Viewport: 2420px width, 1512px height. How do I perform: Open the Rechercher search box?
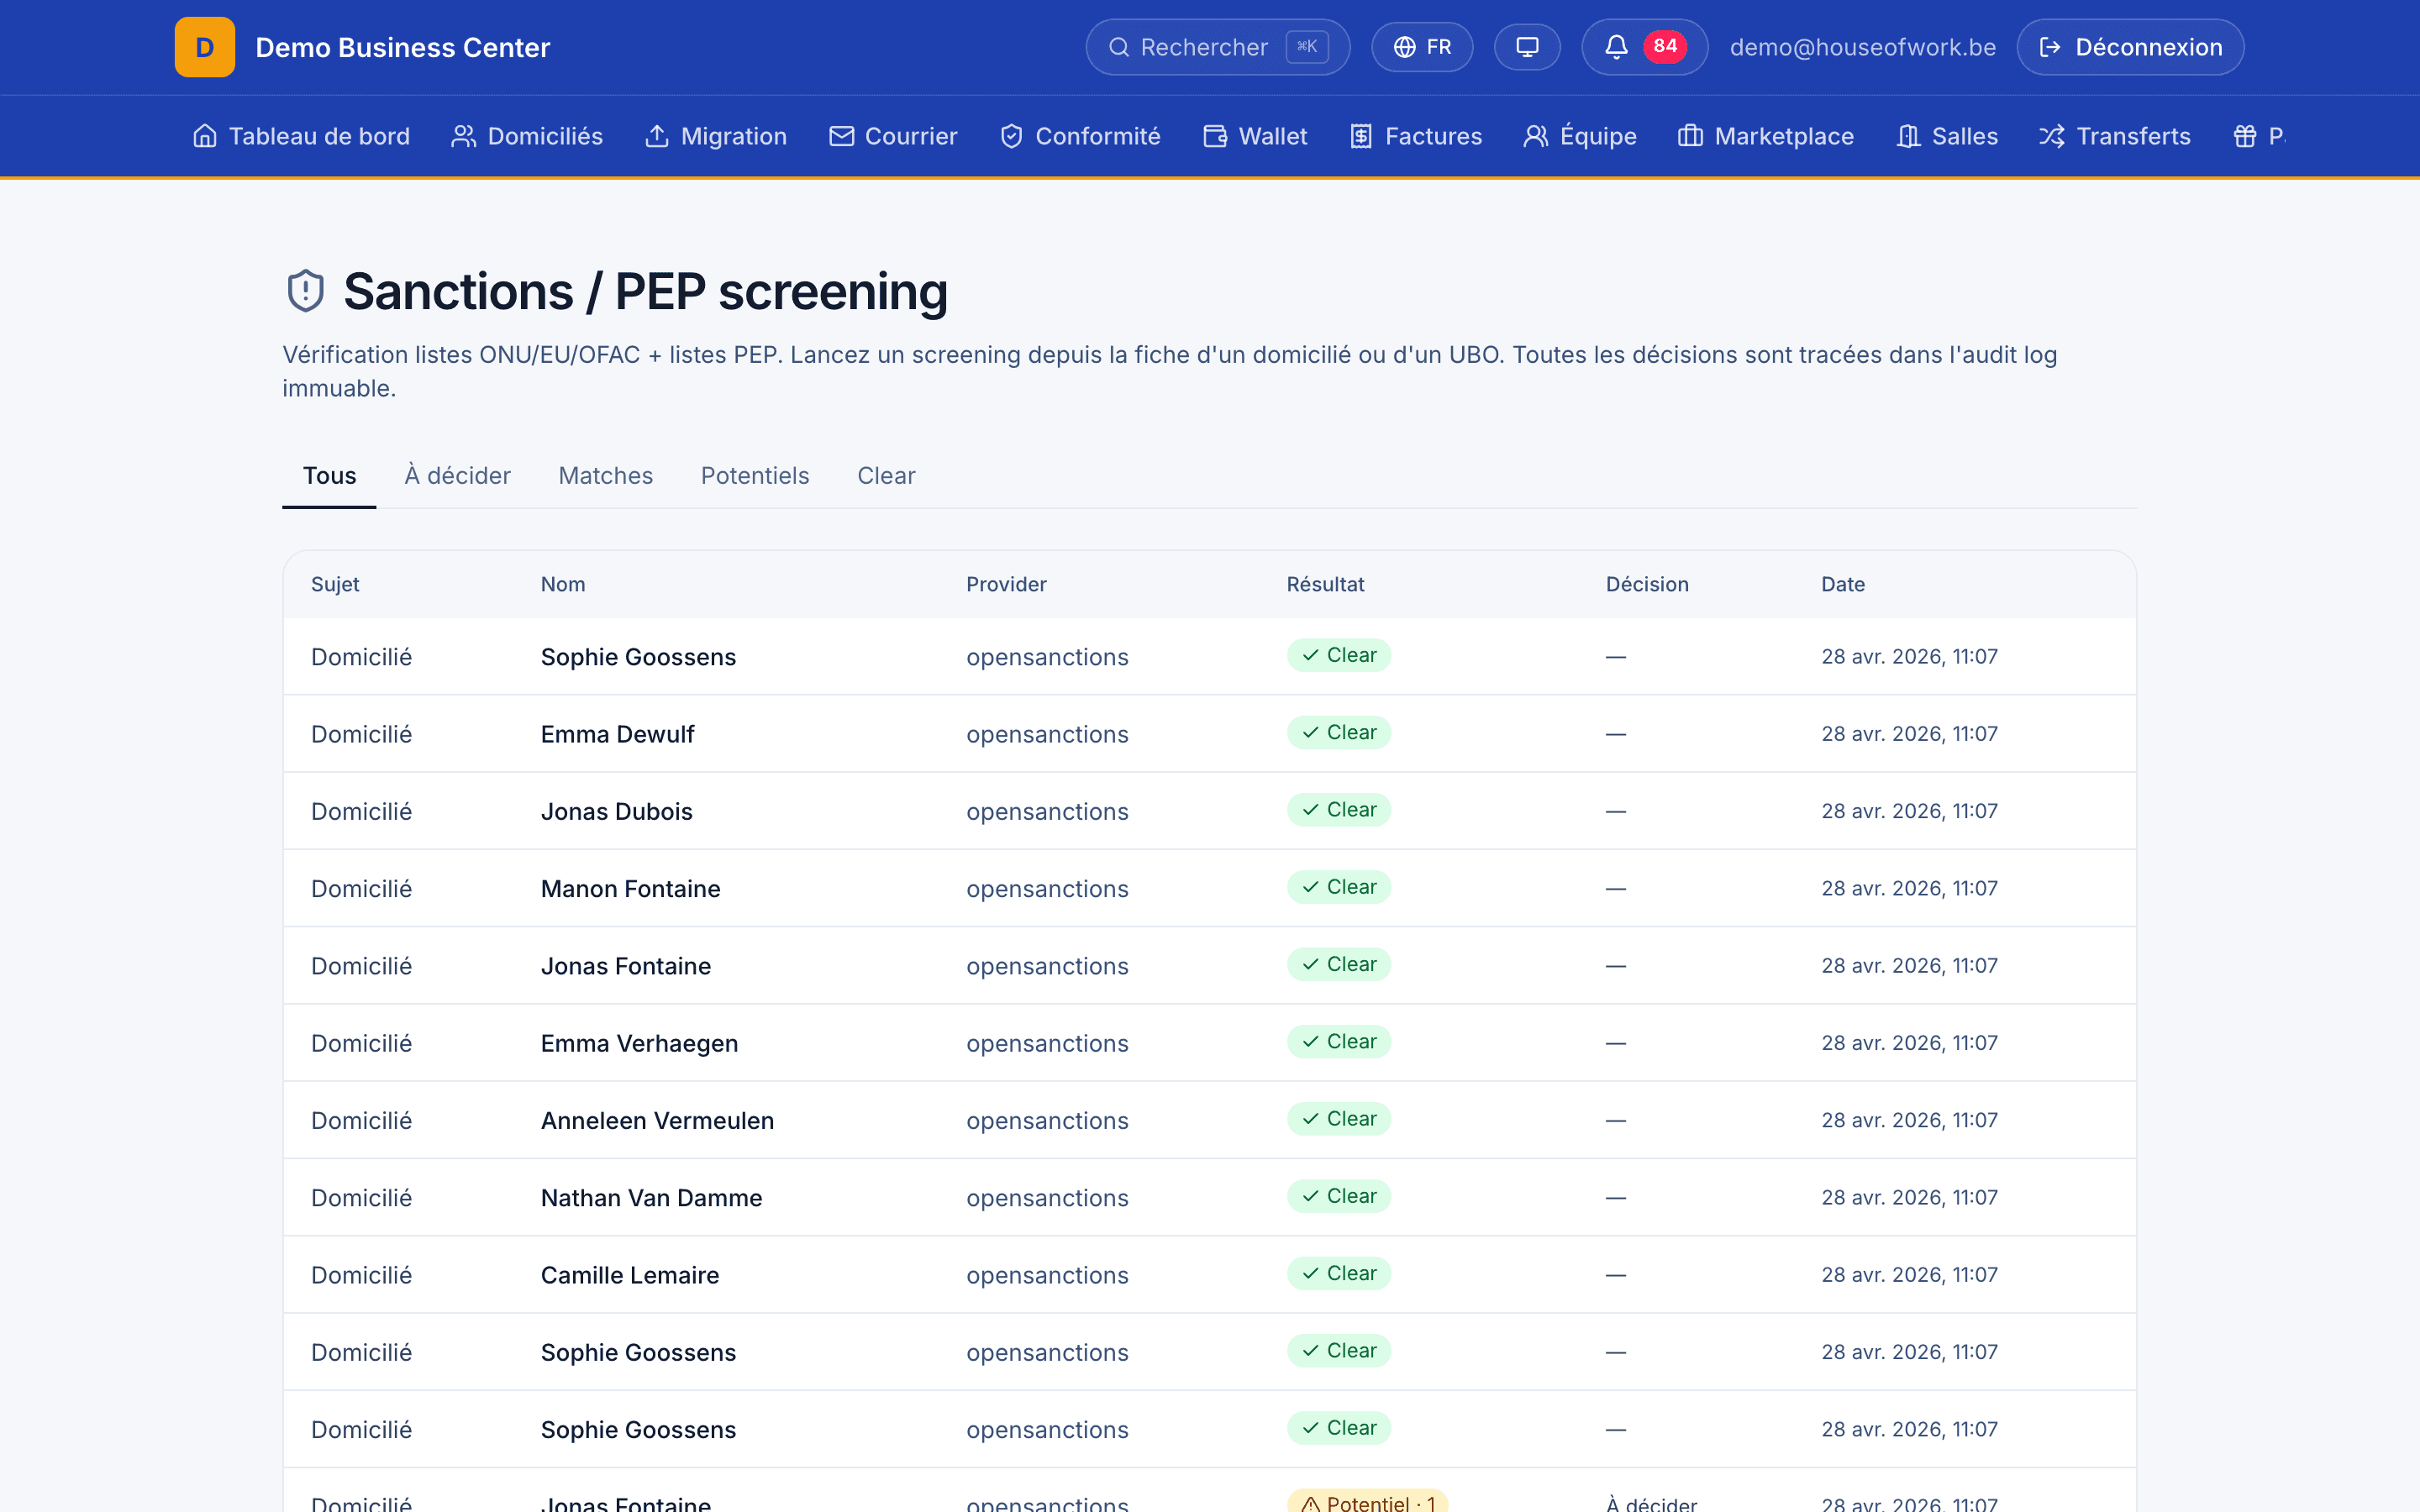tap(1217, 47)
